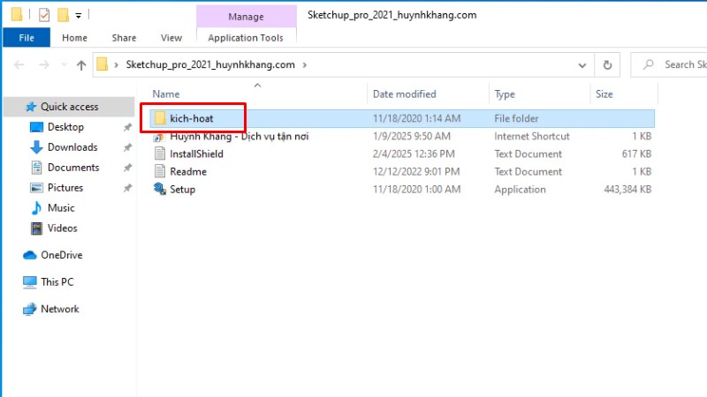Click the Search box field

[676, 64]
